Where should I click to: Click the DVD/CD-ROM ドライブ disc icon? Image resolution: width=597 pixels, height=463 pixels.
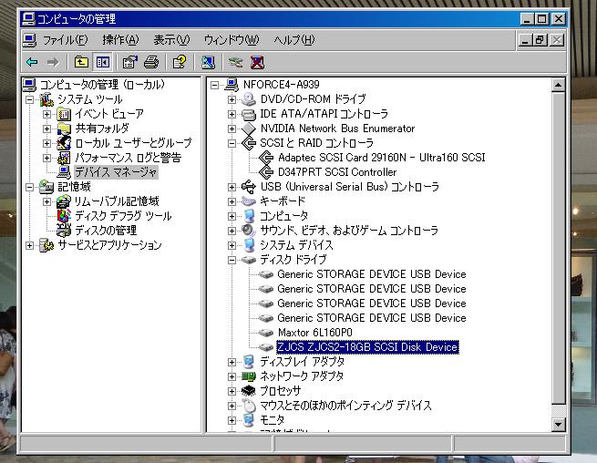249,99
